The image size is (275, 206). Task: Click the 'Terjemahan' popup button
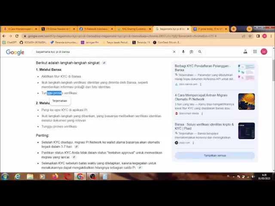click(x=60, y=101)
